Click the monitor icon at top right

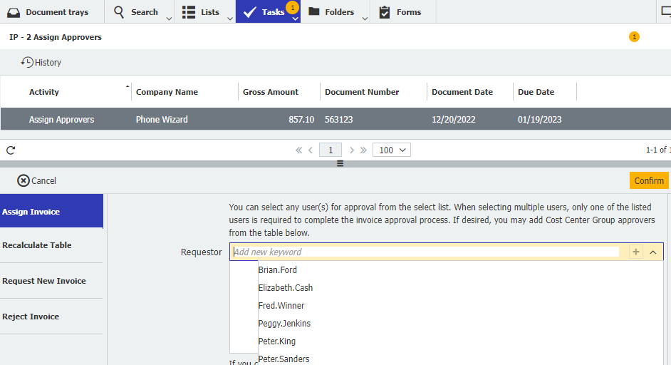tap(666, 12)
